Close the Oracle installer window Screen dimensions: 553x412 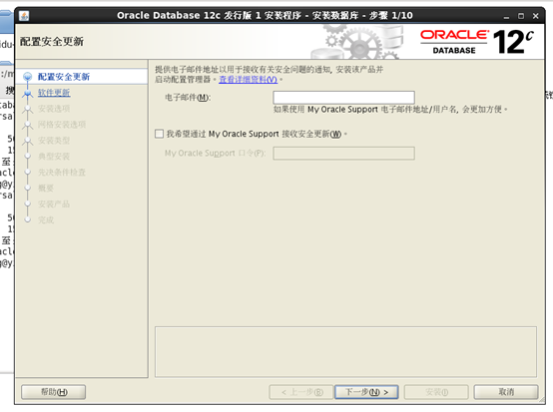point(535,16)
